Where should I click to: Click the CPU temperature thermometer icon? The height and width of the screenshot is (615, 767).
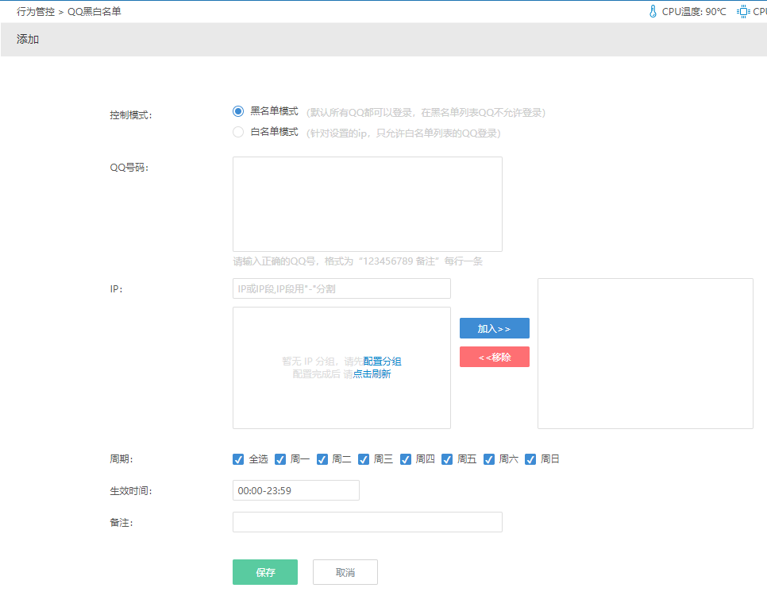tap(653, 11)
